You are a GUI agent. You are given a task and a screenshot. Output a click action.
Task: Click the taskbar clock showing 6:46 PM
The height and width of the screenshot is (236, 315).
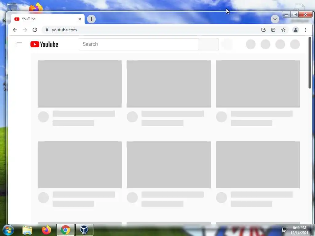tap(299, 230)
